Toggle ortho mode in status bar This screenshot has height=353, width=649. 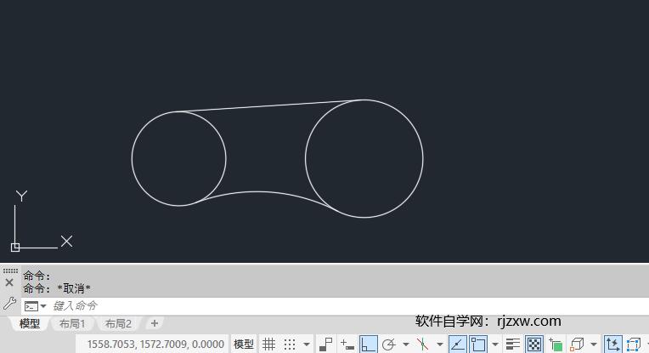point(369,344)
